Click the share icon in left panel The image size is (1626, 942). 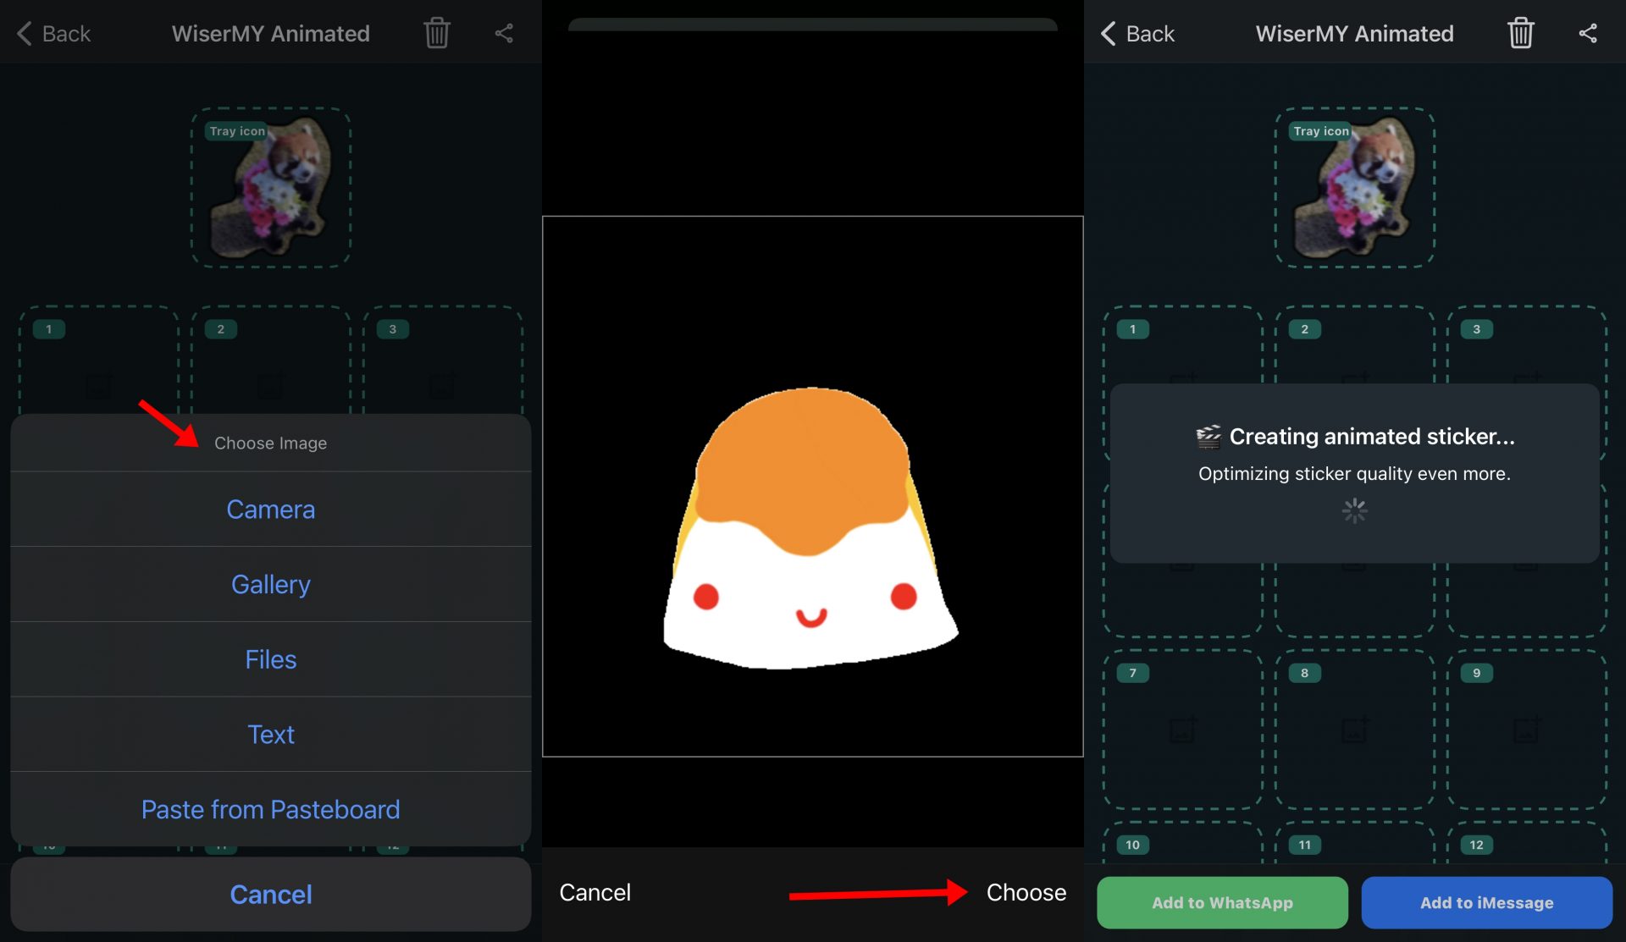[504, 34]
